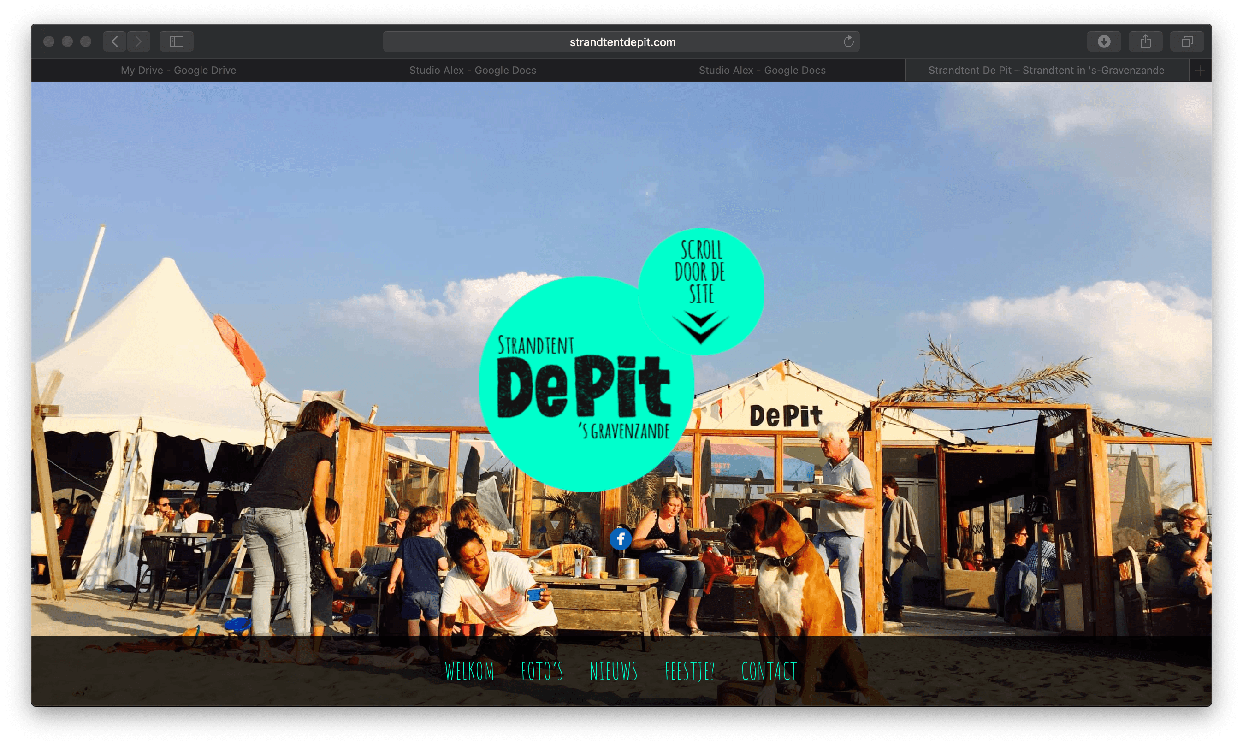Click the Safari back navigation arrow
Viewport: 1243px width, 745px height.
click(114, 41)
